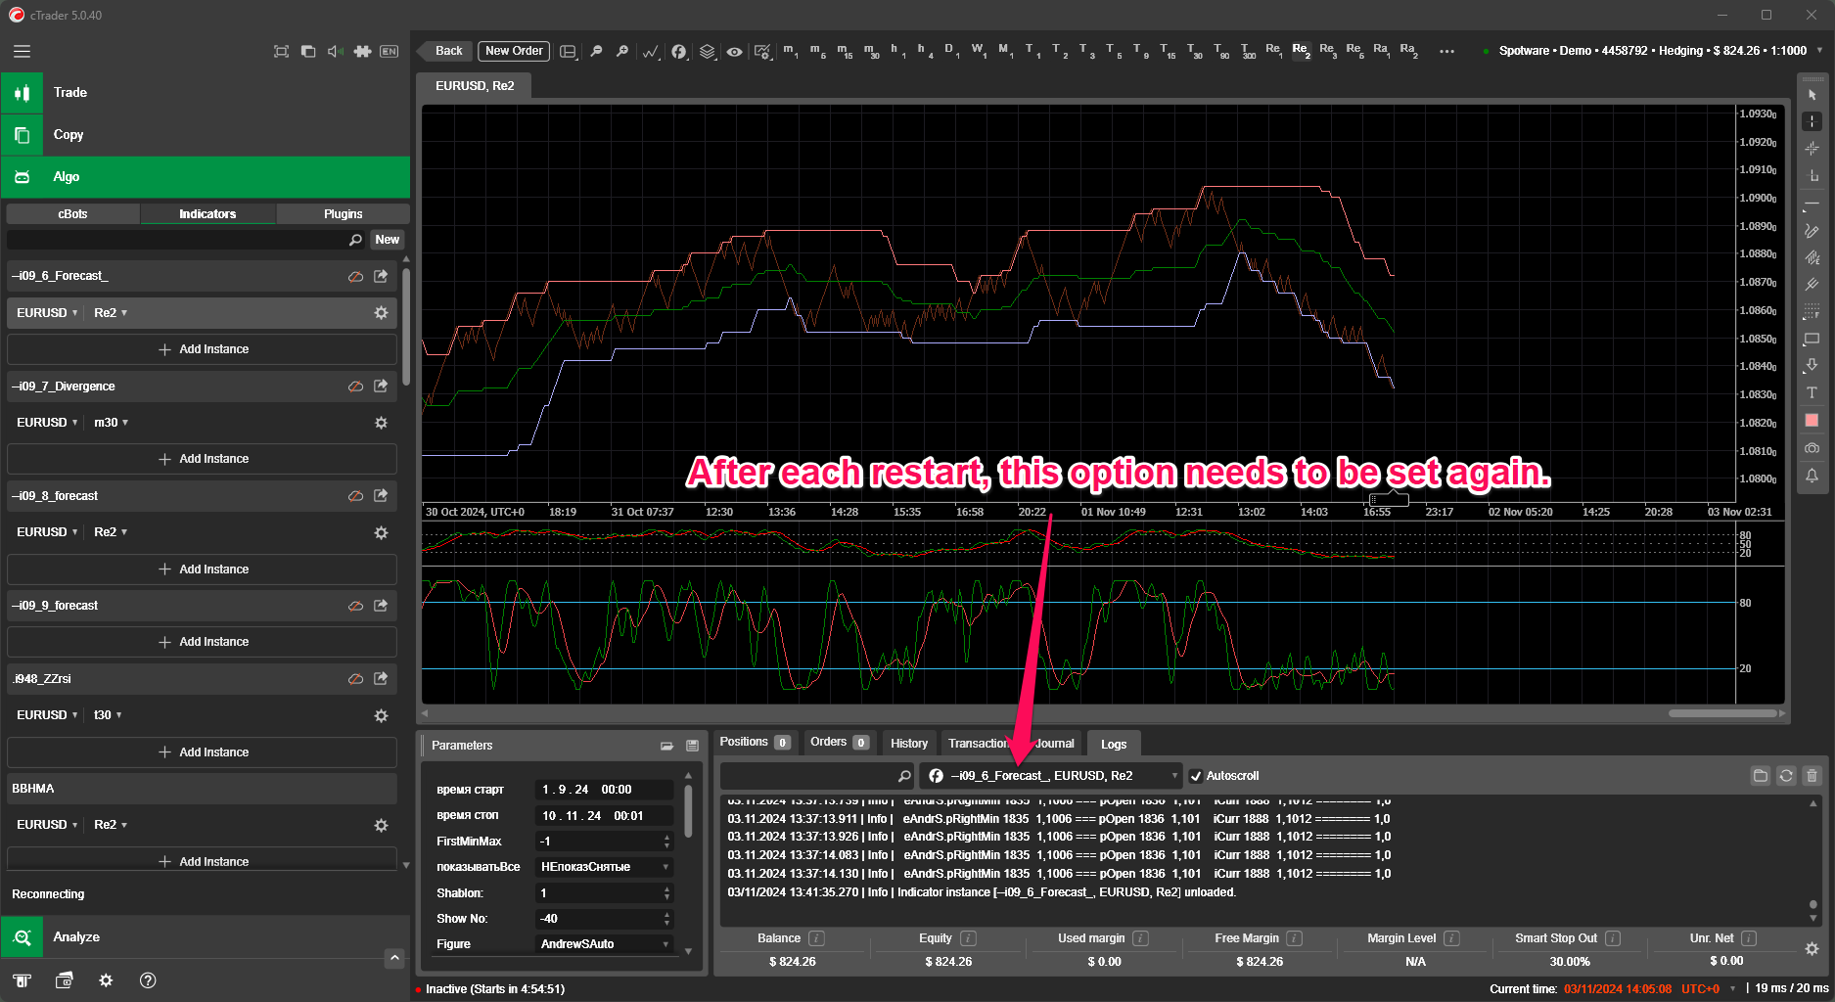Toggle chart visibility eye icon
Screen dimensions: 1835x1002
(x=734, y=51)
